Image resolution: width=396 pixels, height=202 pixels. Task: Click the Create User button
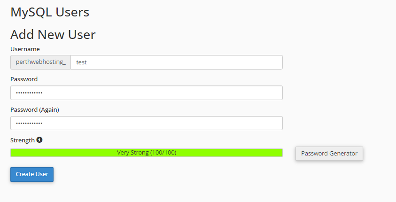click(x=32, y=174)
